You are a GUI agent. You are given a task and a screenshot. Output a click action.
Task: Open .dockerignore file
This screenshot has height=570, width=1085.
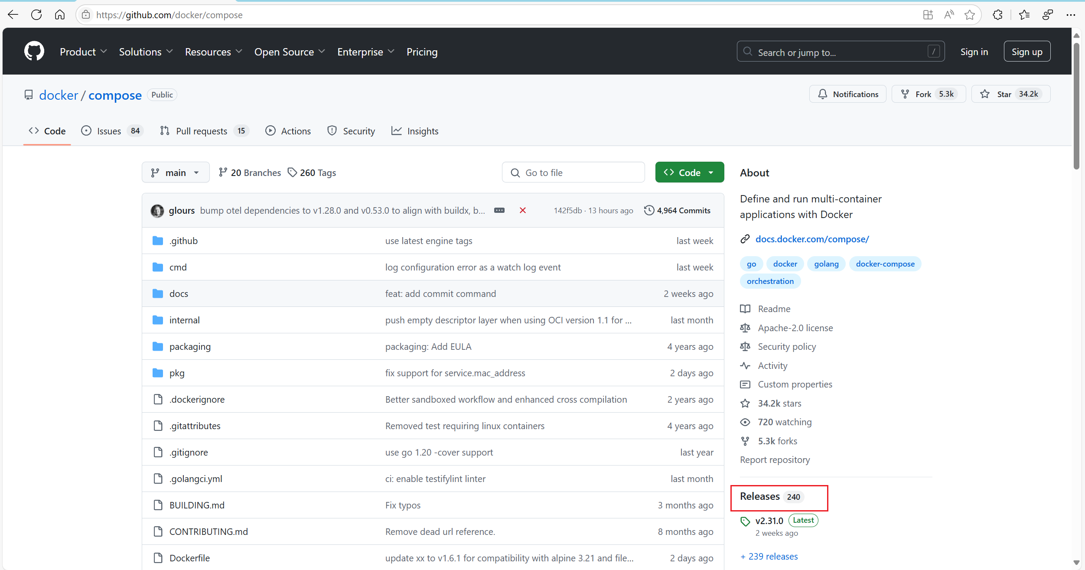tap(197, 400)
